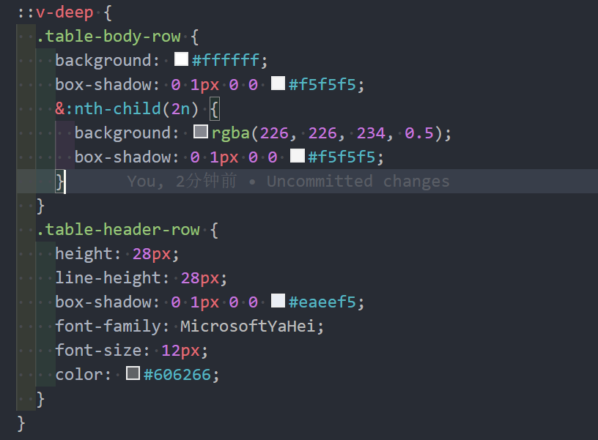Screen dimensions: 598x440
Task: Open color picker for the first #f5f5f5 swatch
Action: [x=277, y=83]
